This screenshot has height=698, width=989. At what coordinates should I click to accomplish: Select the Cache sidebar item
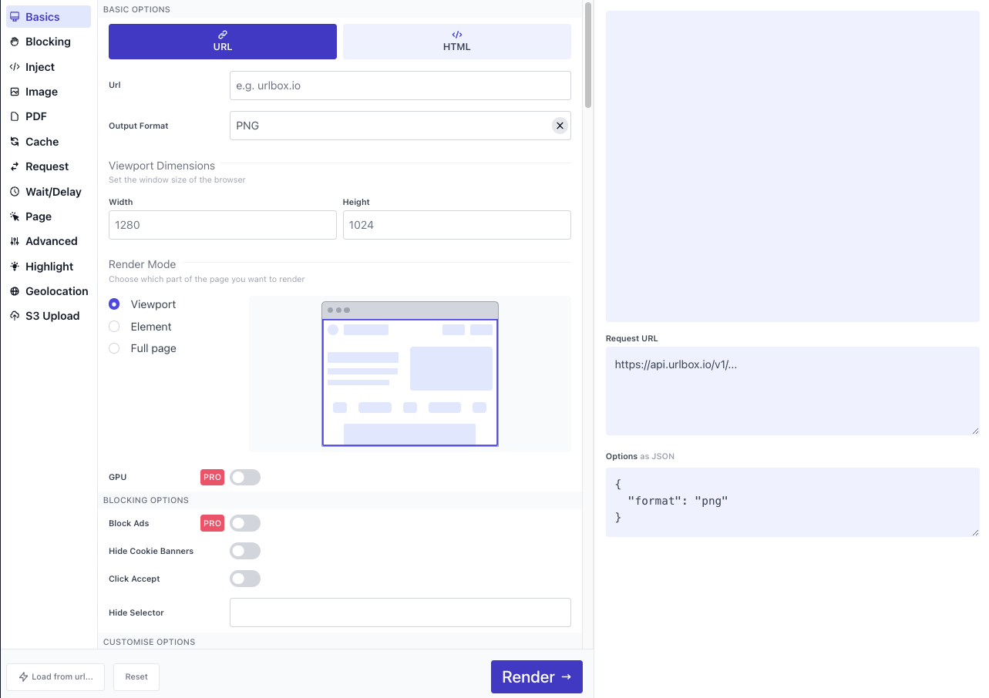click(40, 142)
